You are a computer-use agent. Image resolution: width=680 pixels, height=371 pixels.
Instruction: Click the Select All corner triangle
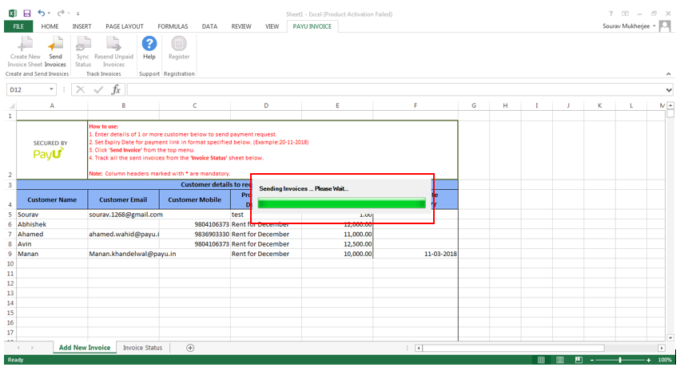point(12,105)
